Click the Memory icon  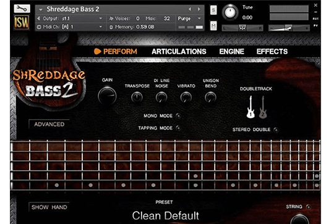point(111,27)
